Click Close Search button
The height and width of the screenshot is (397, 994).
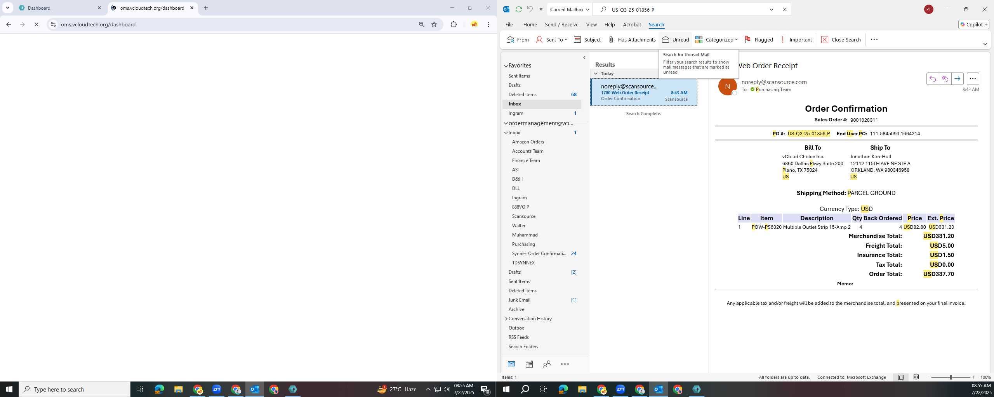(x=841, y=40)
